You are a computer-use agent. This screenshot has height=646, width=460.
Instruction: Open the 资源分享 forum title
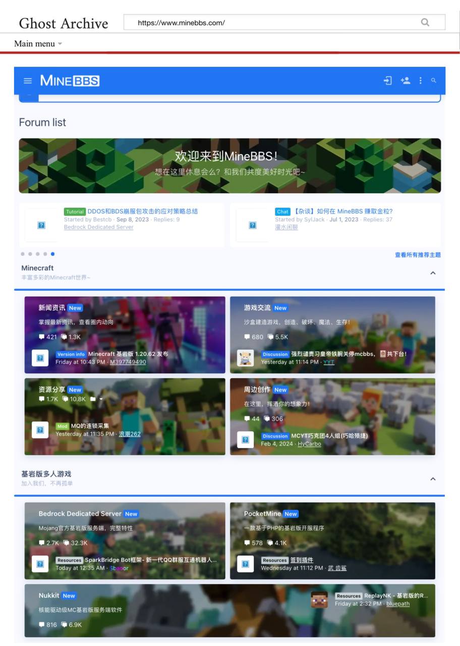pyautogui.click(x=52, y=390)
